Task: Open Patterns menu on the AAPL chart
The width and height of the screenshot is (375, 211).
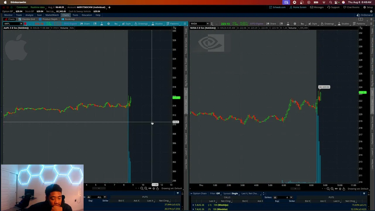Action: [173, 23]
